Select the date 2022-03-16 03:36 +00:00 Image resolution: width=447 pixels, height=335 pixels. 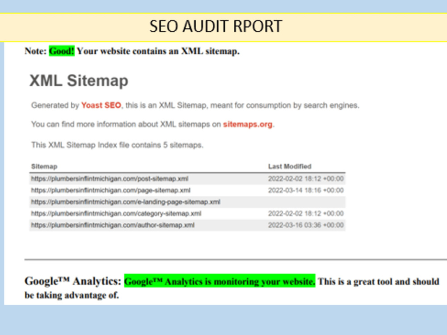tap(306, 225)
